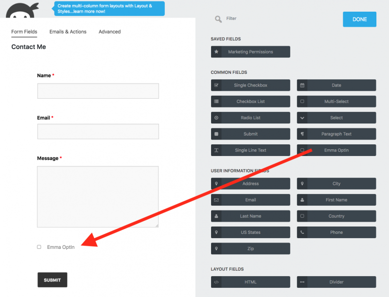The height and width of the screenshot is (297, 389).
Task: Click the checkmark icon on Single Checkbox
Action: coord(216,86)
